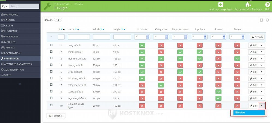
Task: Open the Dashboard sidebar menu
Action: click(x=20, y=14)
